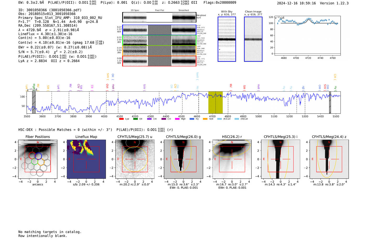
Task: Open the CFHTLS/Meg(26.0) g image
Action: tap(183, 159)
